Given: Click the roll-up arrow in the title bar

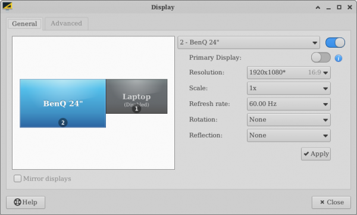Looking at the screenshot, I should tap(318, 8).
